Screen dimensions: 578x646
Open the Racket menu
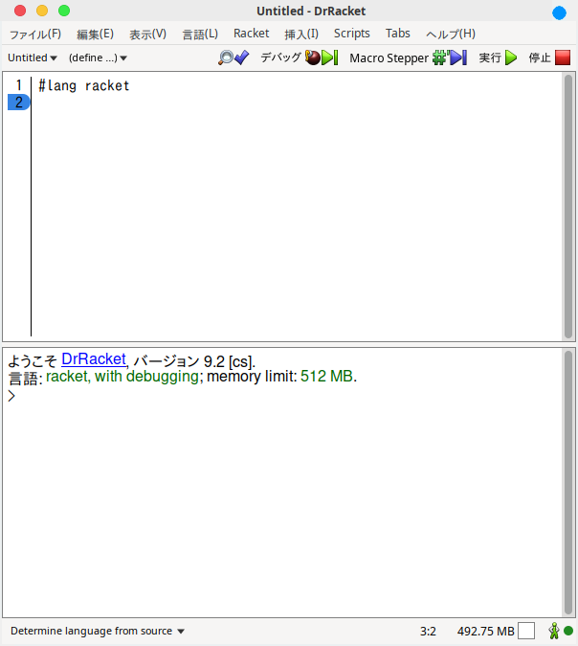coord(252,34)
